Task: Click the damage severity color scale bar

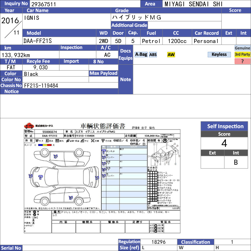Action: pyautogui.click(x=45, y=145)
